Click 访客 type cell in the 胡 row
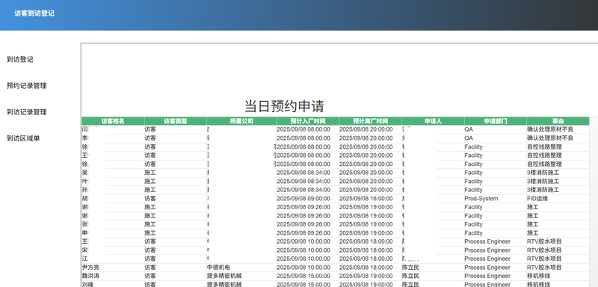This screenshot has height=287, width=598. coord(150,199)
